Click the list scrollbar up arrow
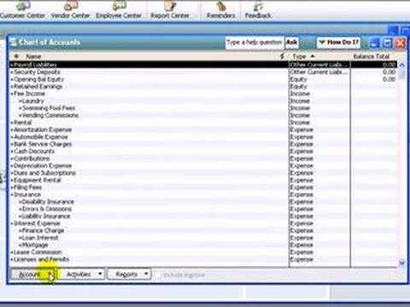The height and width of the screenshot is (307, 410). click(x=401, y=65)
